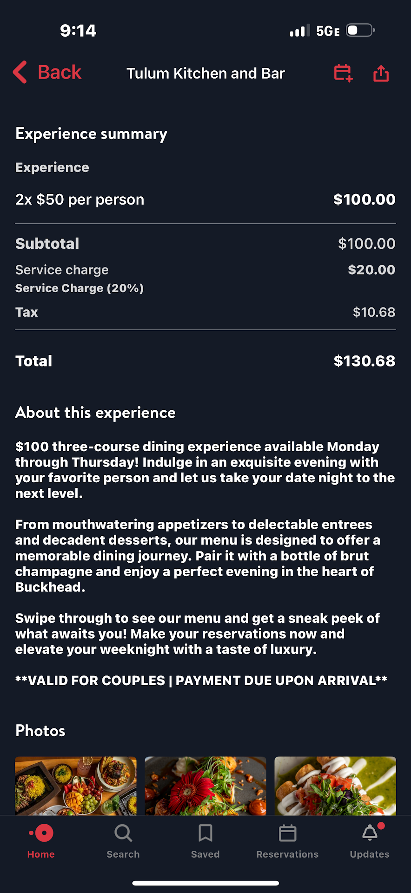The height and width of the screenshot is (893, 411).
Task: Tap the Tulum Kitchen and Bar title
Action: point(205,73)
